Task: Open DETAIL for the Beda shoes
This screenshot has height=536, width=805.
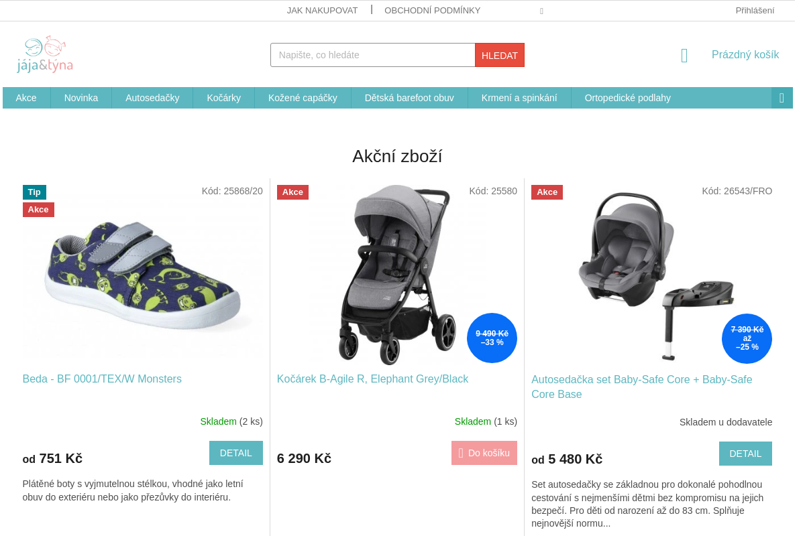Action: (x=236, y=453)
